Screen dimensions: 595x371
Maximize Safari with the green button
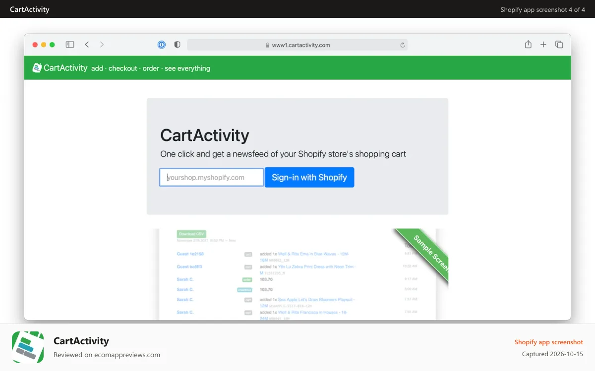tap(52, 45)
